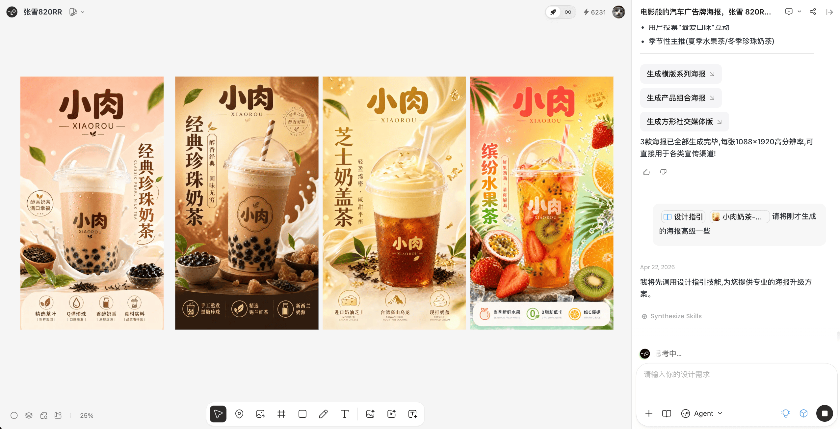Viewport: 840px width, 429px height.
Task: Open the project tag dropdown next to 张雪820RR
Action: pyautogui.click(x=77, y=12)
